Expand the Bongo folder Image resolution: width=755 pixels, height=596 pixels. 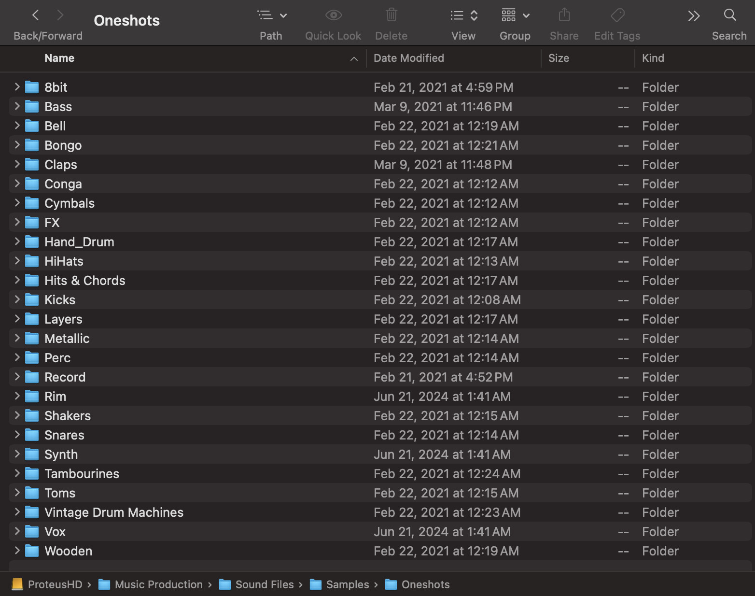17,145
